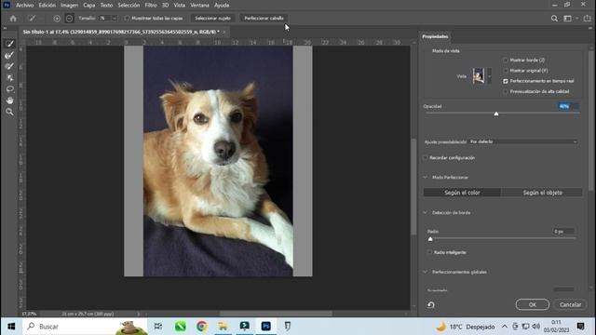
Task: Choose the add to selection plus icon
Action: [x=57, y=19]
